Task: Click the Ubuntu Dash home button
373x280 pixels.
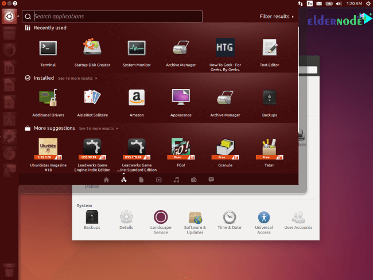Action: coord(9,16)
